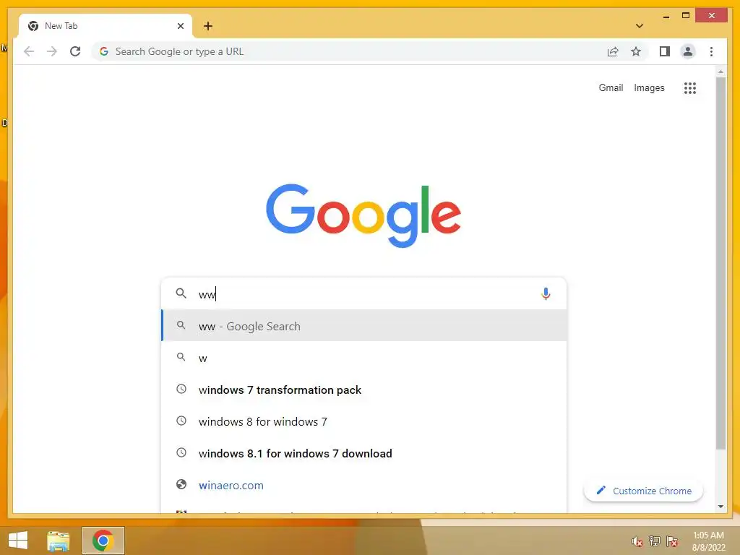The image size is (740, 555).
Task: Click the share this page icon
Action: 613,51
